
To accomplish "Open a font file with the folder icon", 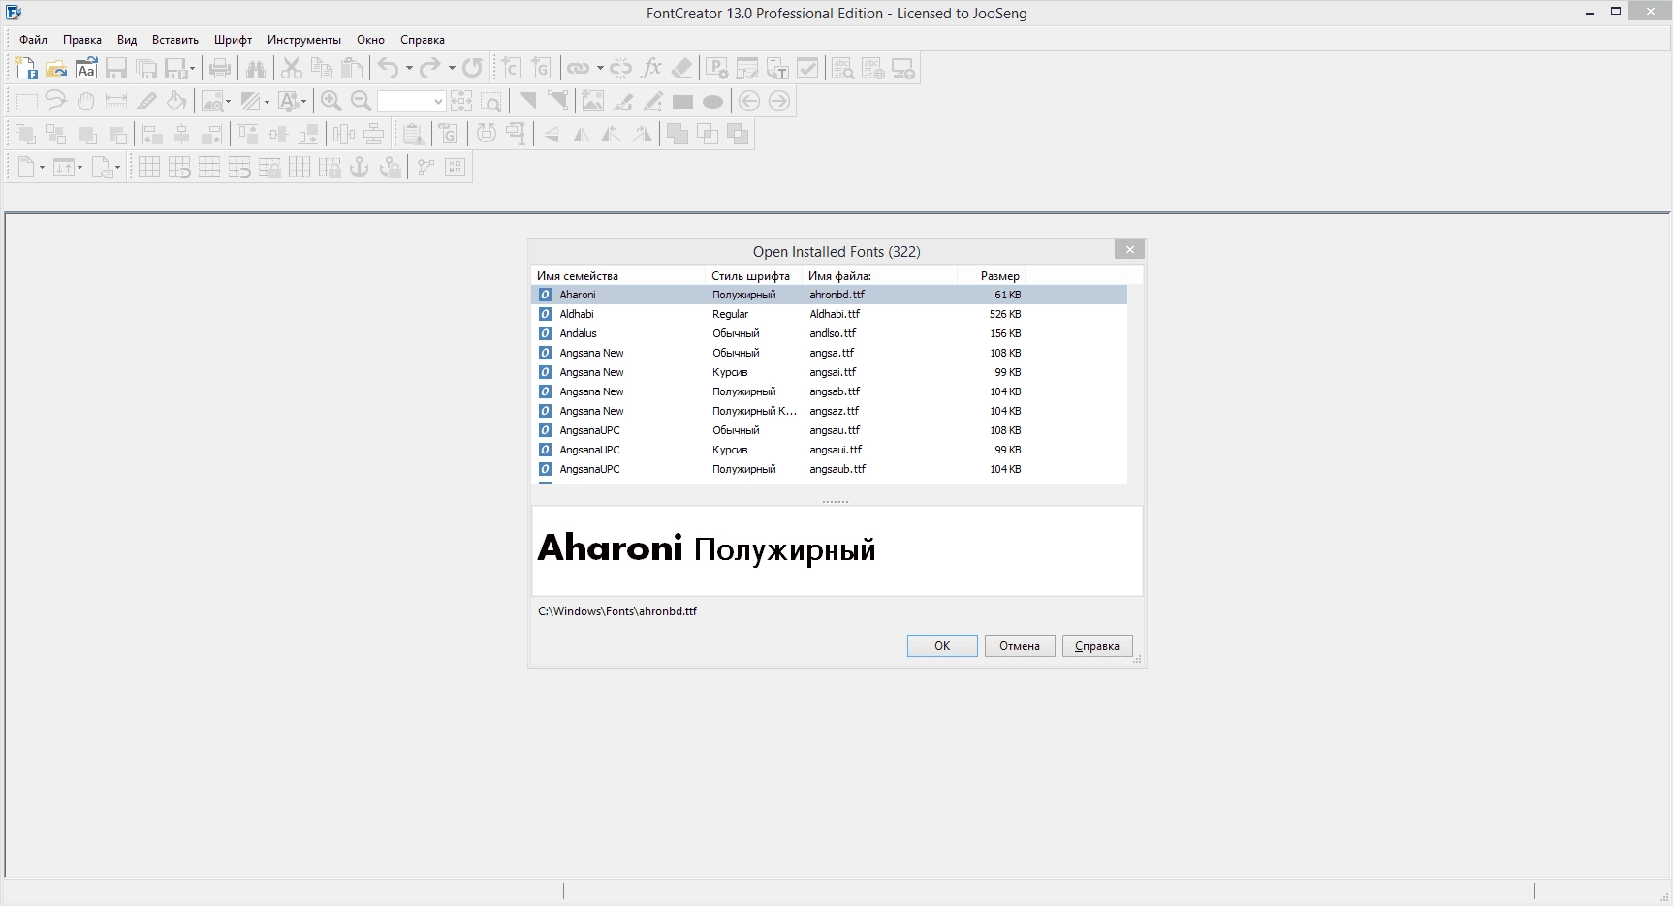I will pyautogui.click(x=56, y=68).
